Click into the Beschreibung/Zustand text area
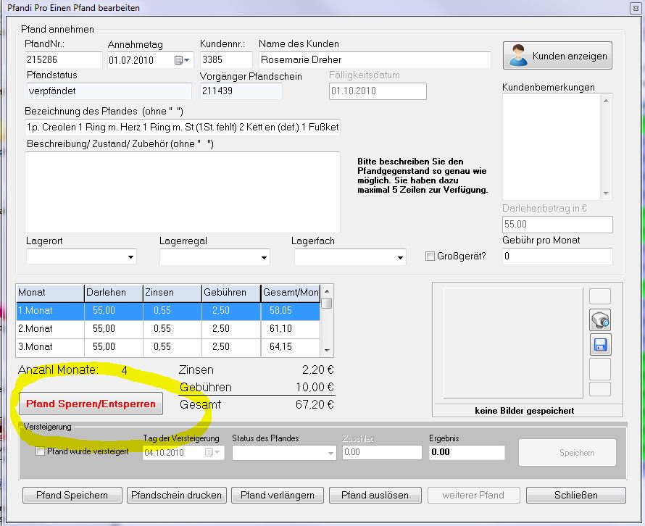The image size is (645, 526). tap(182, 191)
